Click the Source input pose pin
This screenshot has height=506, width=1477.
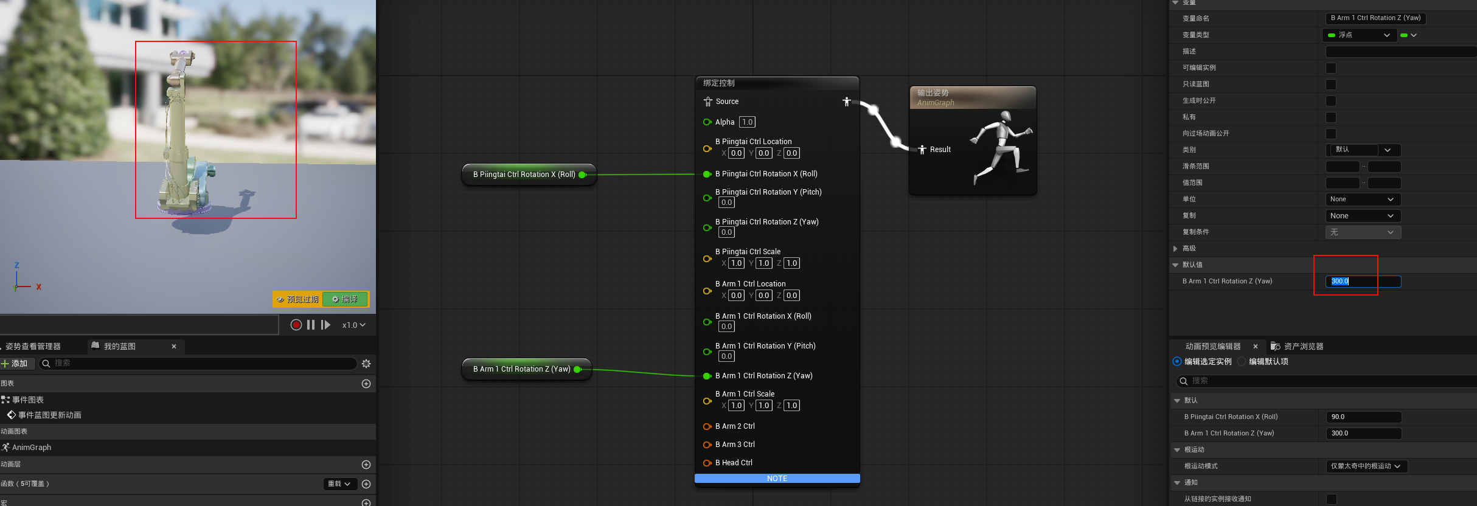point(707,102)
